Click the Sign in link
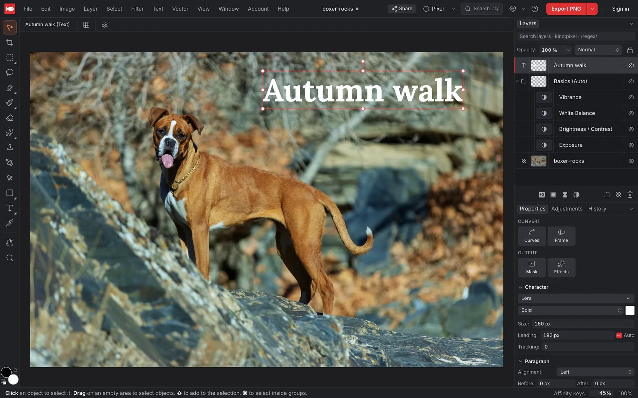Viewport: 638px width, 398px height. click(x=620, y=9)
